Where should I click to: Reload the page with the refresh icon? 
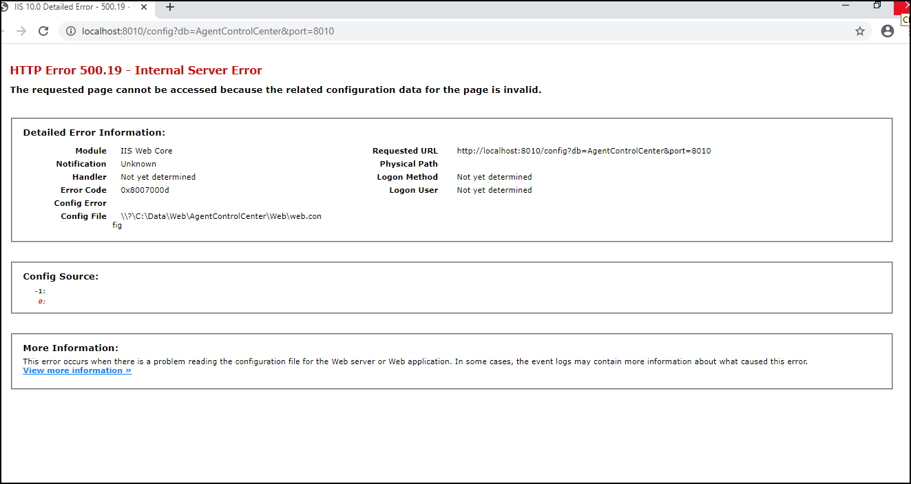click(43, 31)
